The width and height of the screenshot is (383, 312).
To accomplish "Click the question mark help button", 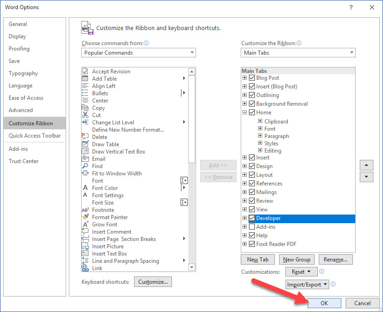I will [351, 7].
